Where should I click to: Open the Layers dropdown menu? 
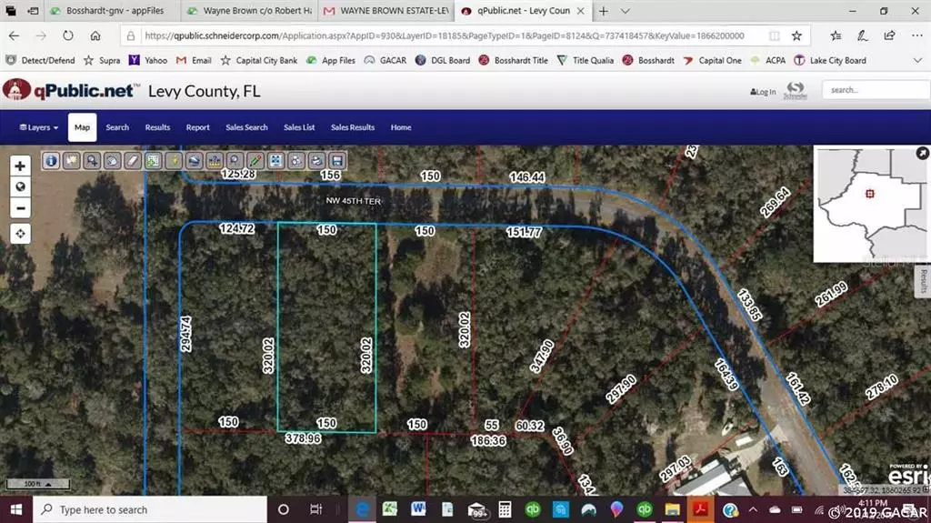click(39, 127)
